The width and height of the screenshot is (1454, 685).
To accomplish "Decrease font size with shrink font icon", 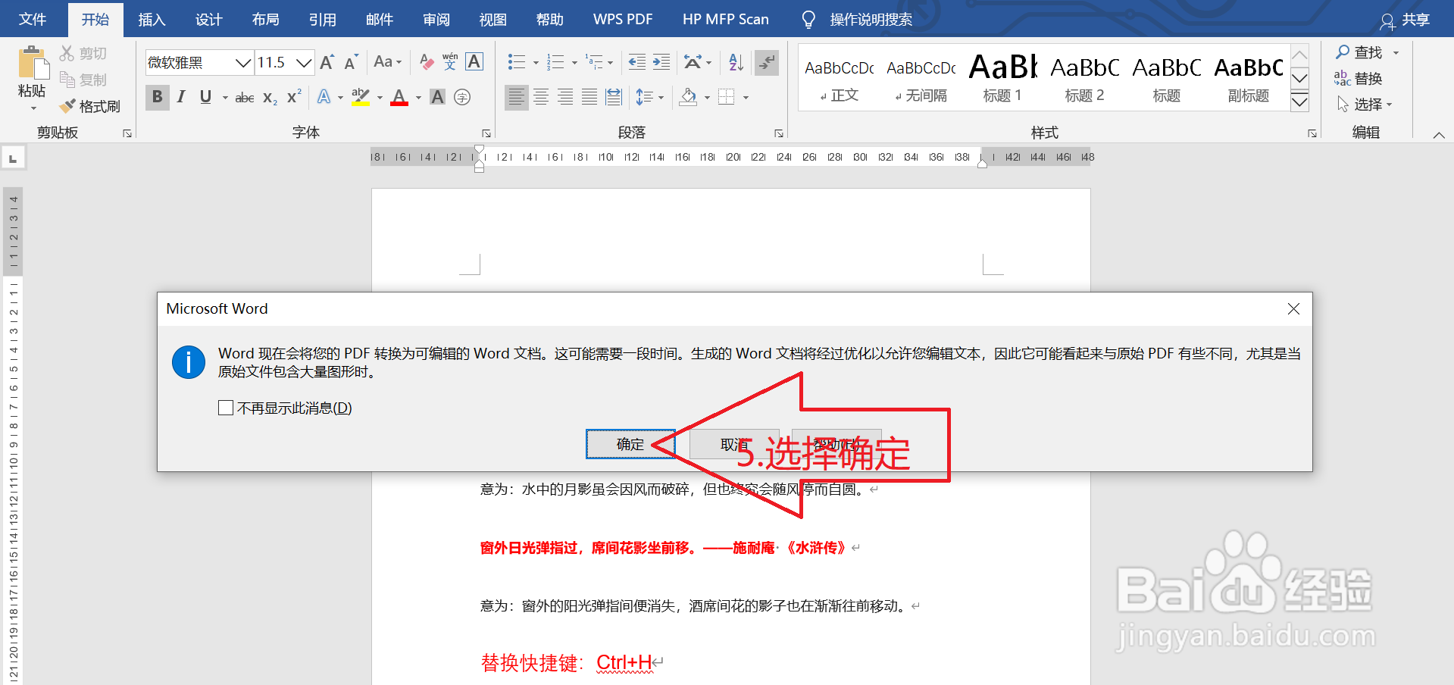I will (x=351, y=62).
